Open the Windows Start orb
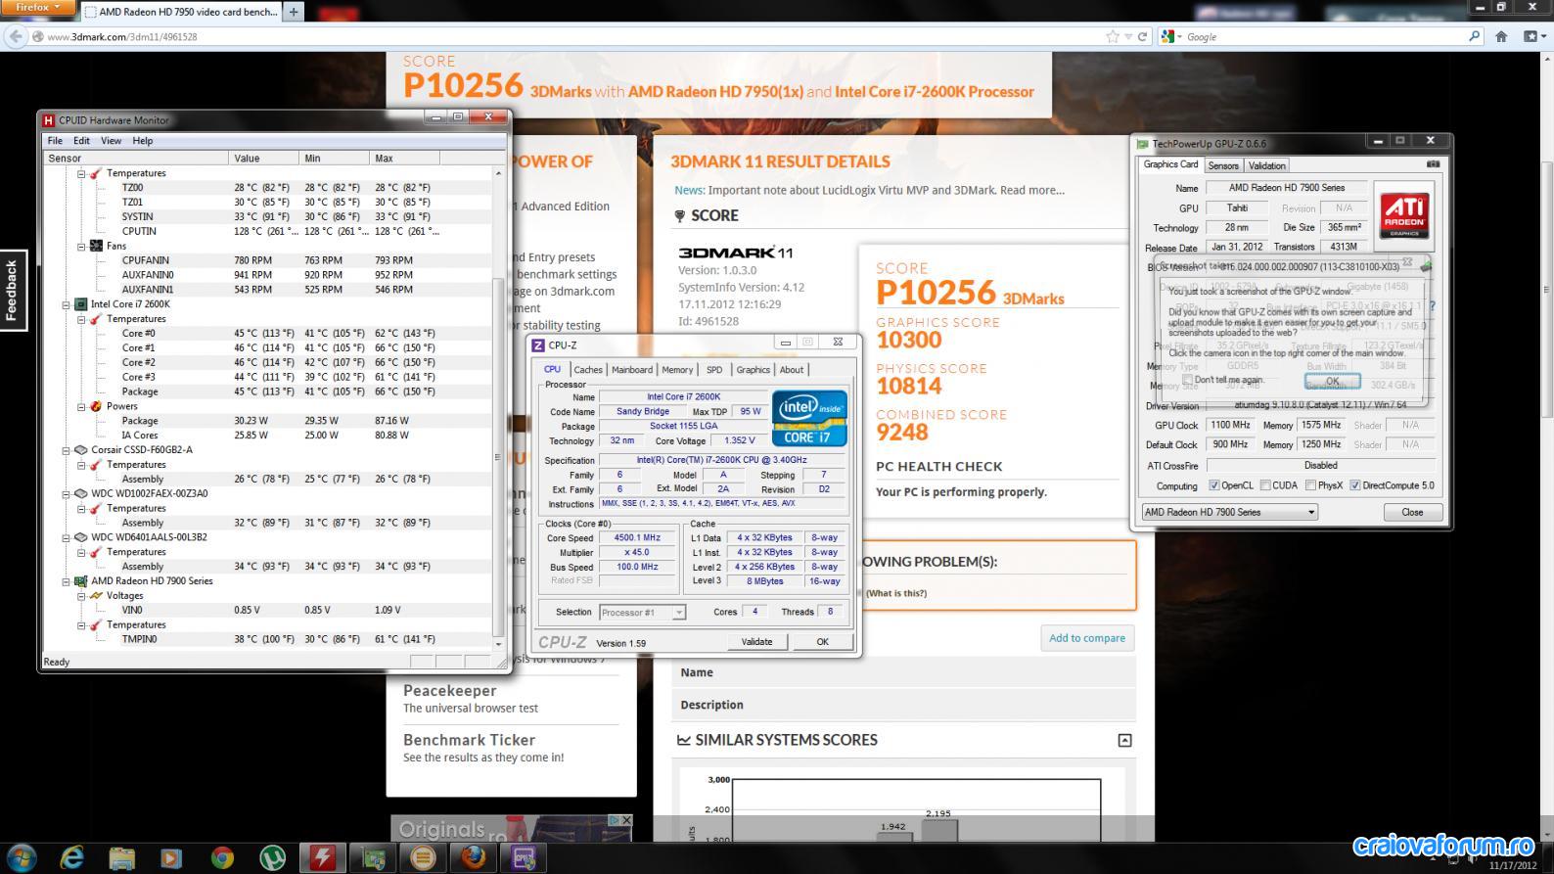 22,857
